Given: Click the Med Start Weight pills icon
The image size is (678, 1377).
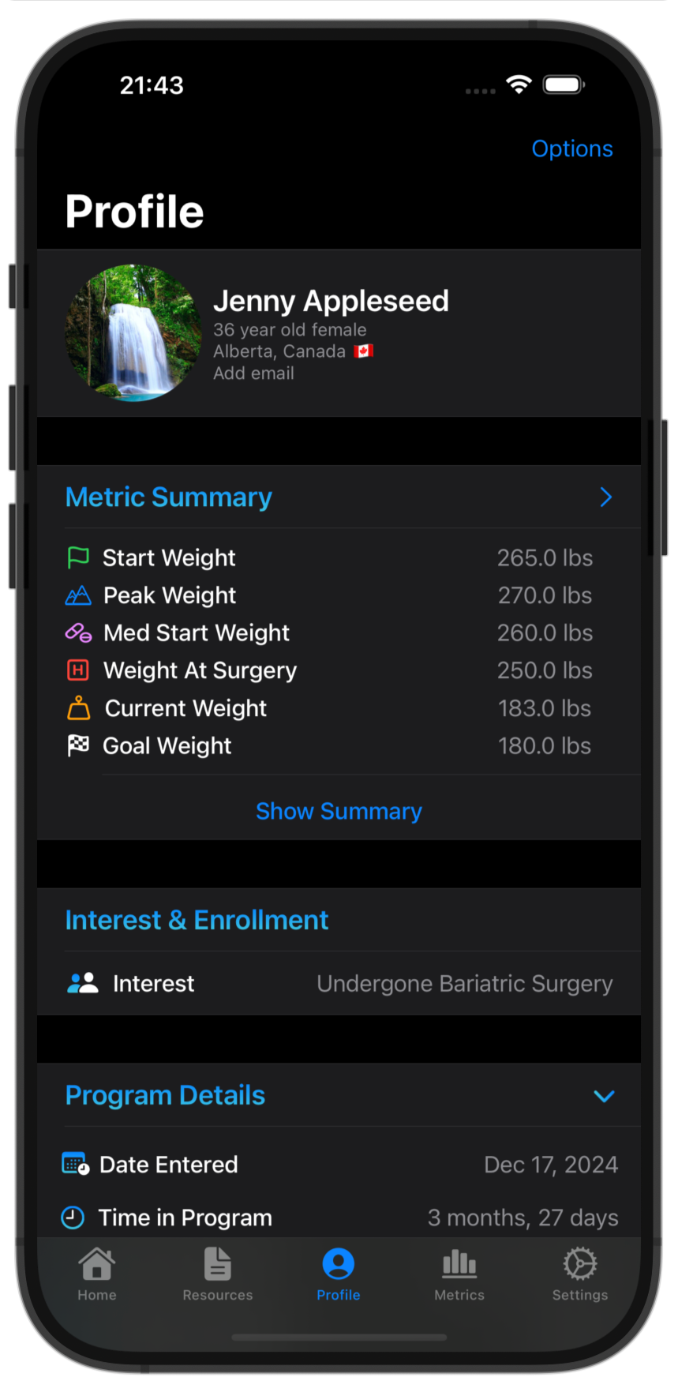Looking at the screenshot, I should click(x=78, y=632).
